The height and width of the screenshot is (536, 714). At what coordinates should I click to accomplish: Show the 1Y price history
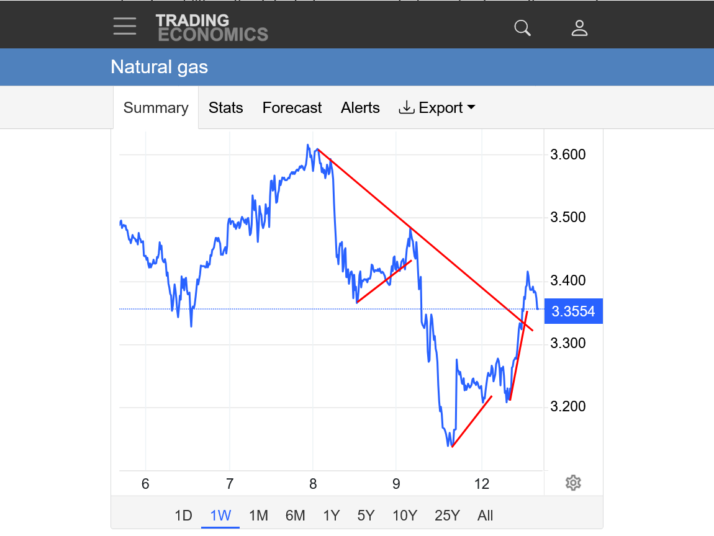(332, 516)
